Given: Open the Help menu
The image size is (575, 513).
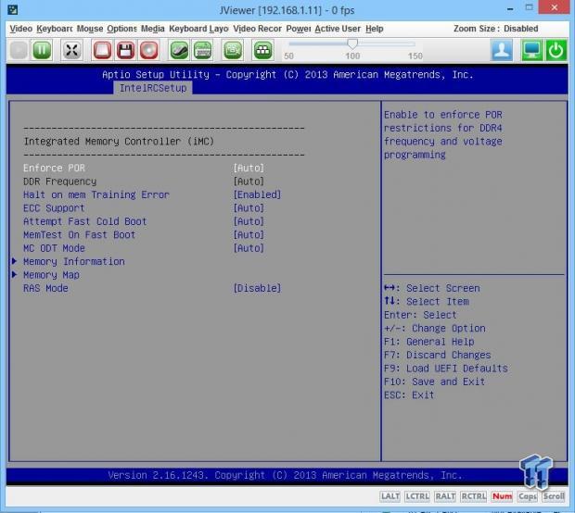Looking at the screenshot, I should (375, 29).
